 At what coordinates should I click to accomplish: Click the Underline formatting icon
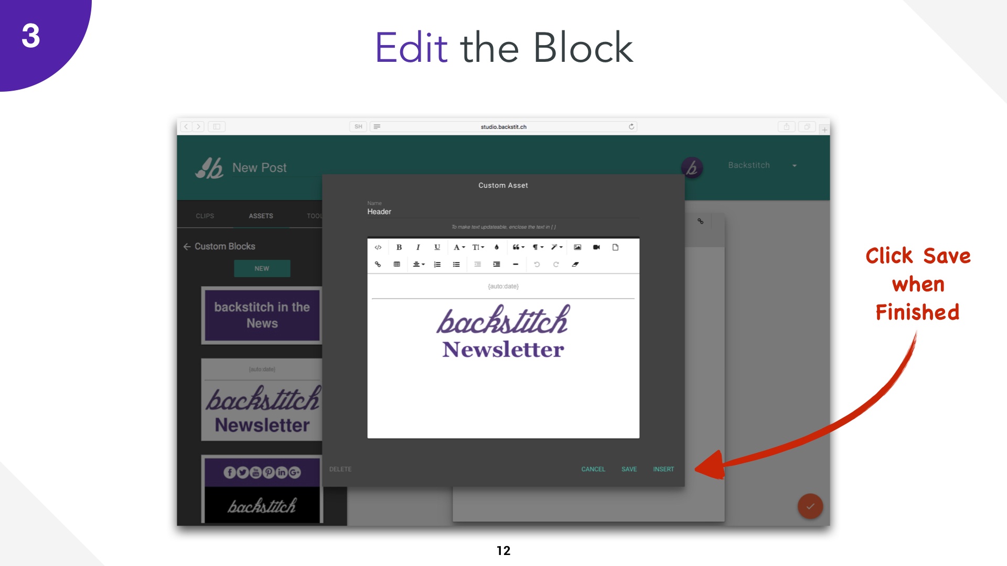pyautogui.click(x=436, y=247)
